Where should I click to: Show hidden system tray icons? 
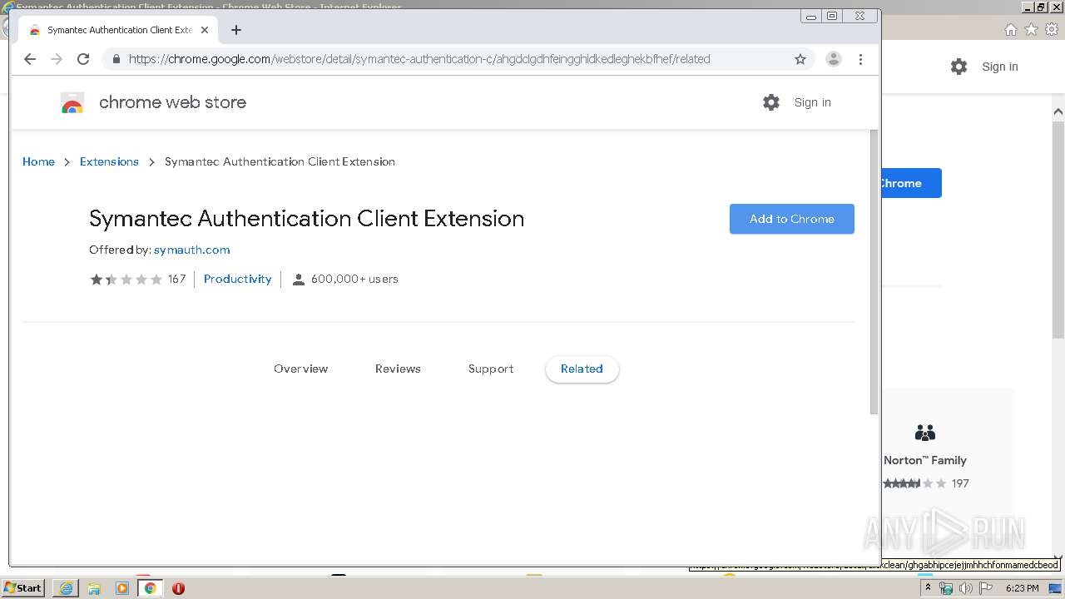click(x=928, y=588)
